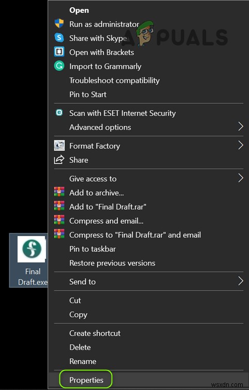The height and width of the screenshot is (390, 249).
Task: Expand the Give access to submenu arrow
Action: pyautogui.click(x=241, y=178)
